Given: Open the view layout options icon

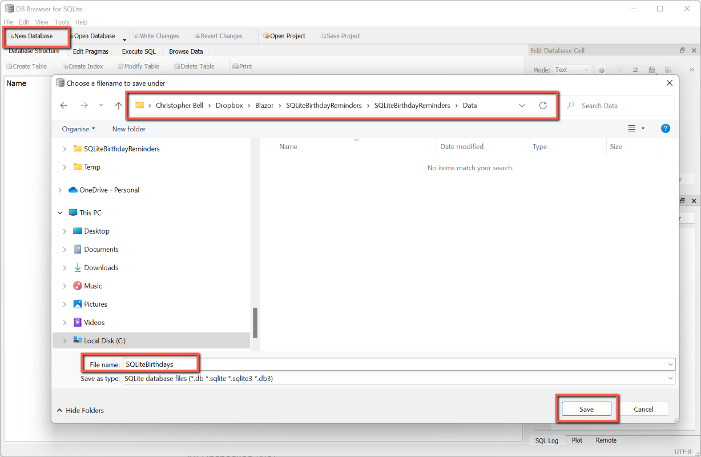Looking at the screenshot, I should [x=632, y=129].
